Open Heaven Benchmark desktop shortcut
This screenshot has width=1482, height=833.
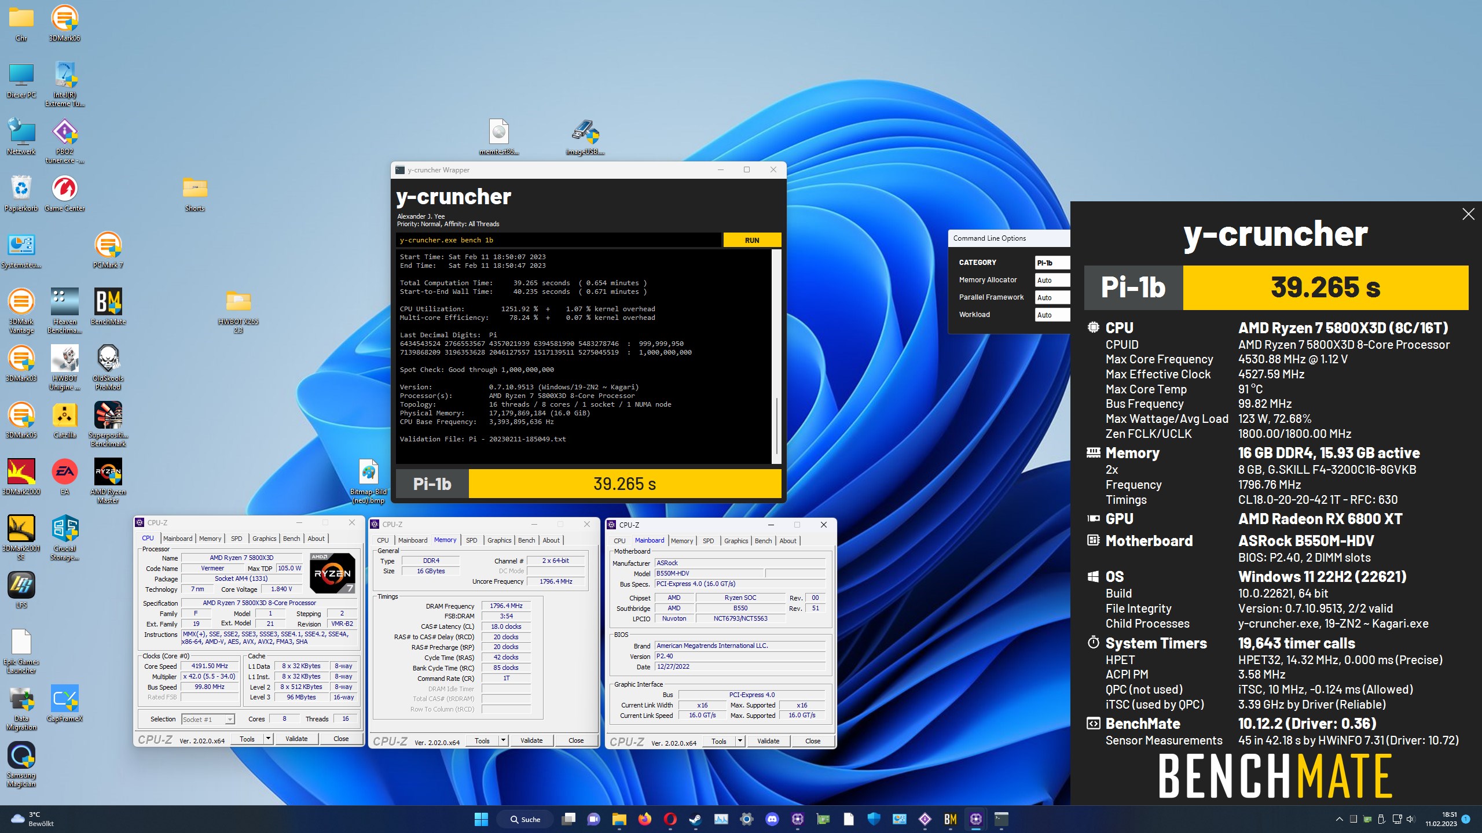click(x=64, y=311)
